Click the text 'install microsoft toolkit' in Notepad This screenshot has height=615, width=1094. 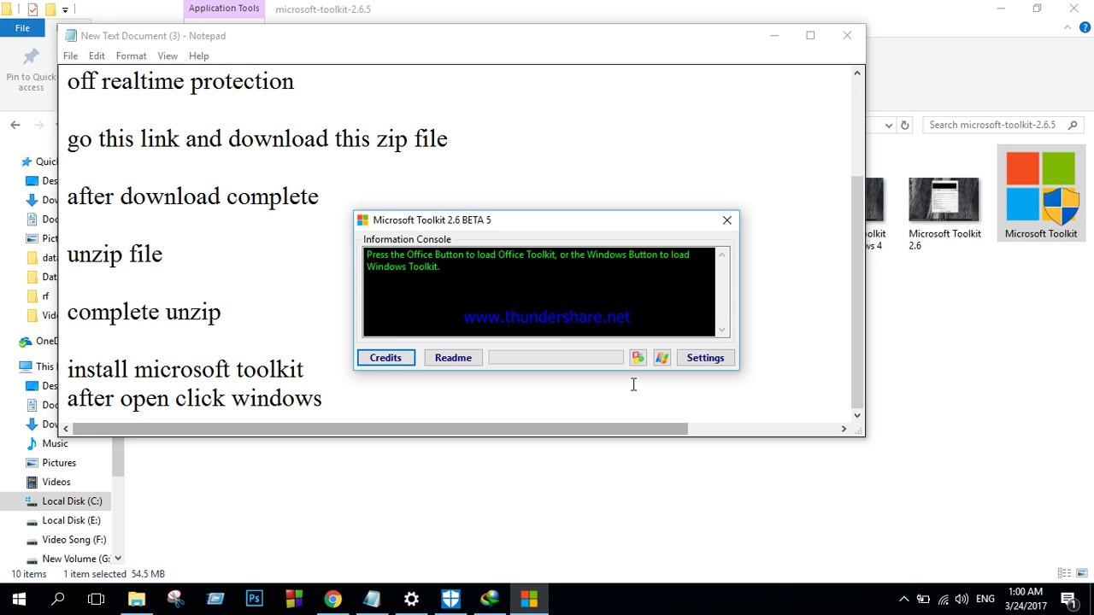click(185, 369)
